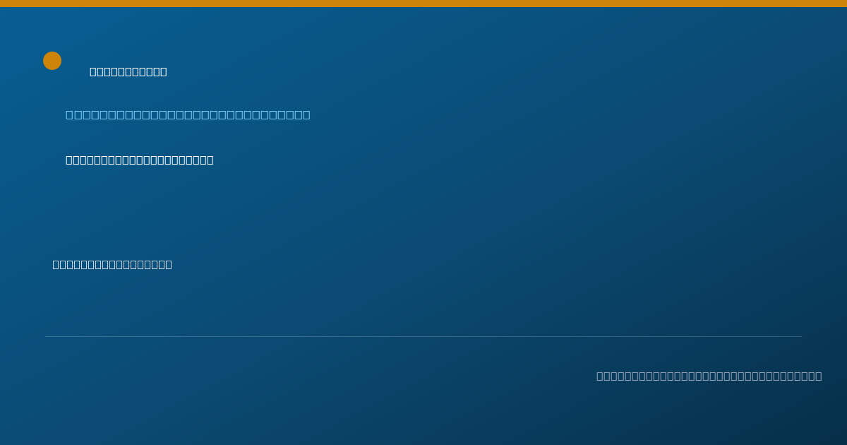Image resolution: width=847 pixels, height=445 pixels.
Task: Click the first box of the line above the divider
Action: point(56,264)
